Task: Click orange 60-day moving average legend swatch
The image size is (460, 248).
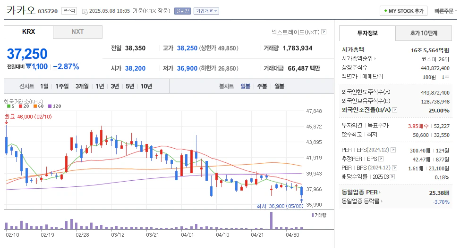Action: pos(35,106)
